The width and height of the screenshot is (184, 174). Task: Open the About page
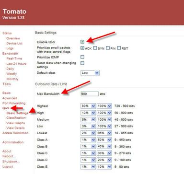click(7, 151)
